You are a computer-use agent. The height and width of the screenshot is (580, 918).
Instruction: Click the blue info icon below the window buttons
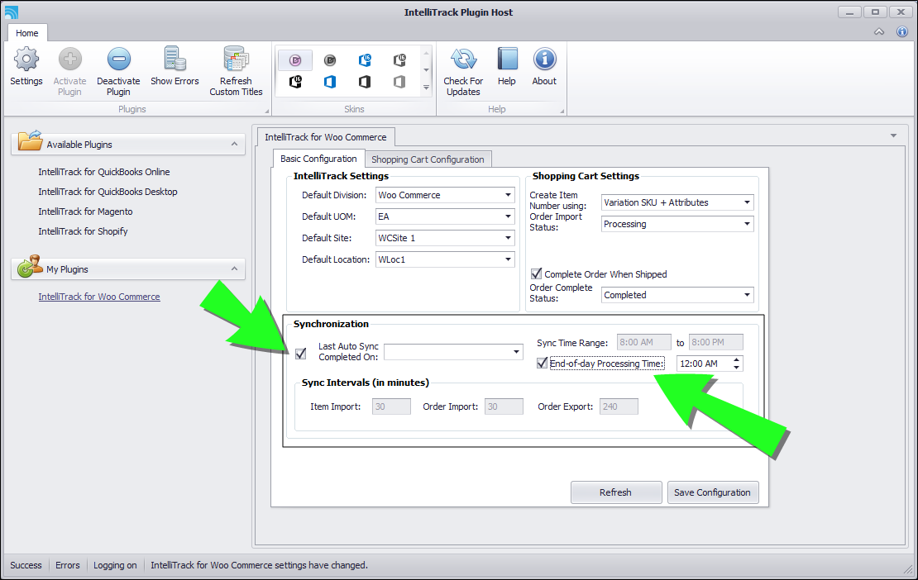(902, 31)
